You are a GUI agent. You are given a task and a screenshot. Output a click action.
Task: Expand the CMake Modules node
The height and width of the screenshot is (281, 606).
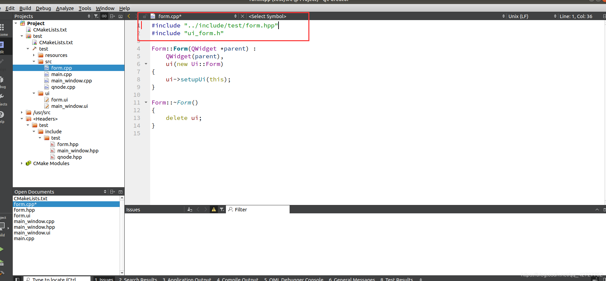tap(22, 163)
